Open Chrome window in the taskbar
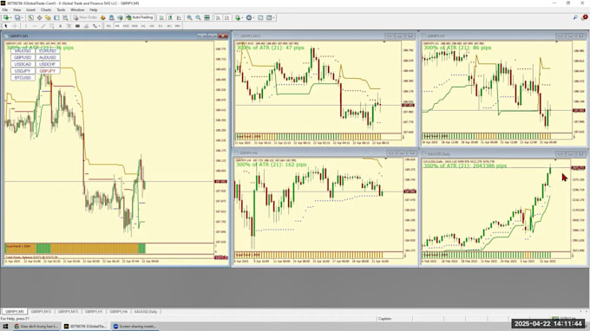This screenshot has height=331, width=590. pos(36,326)
